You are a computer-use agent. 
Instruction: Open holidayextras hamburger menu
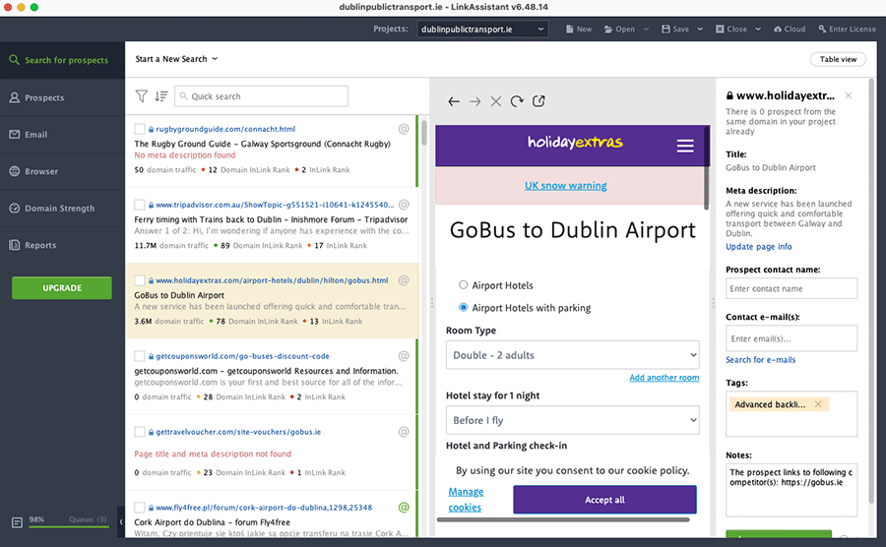click(685, 146)
